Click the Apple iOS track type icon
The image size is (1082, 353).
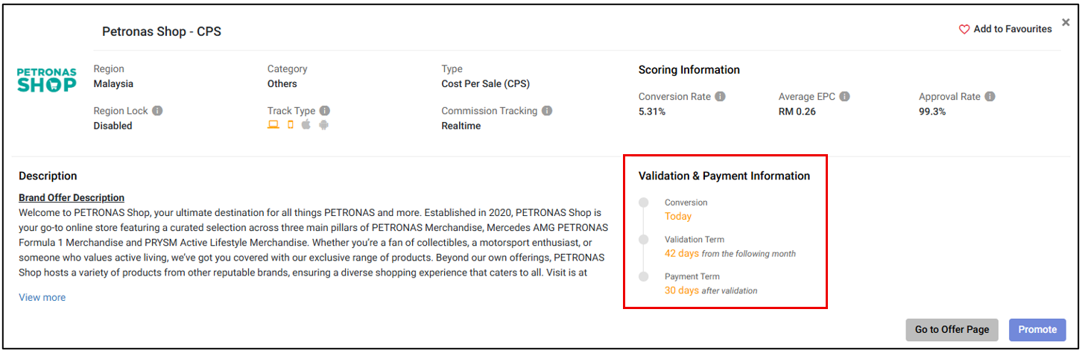(306, 125)
